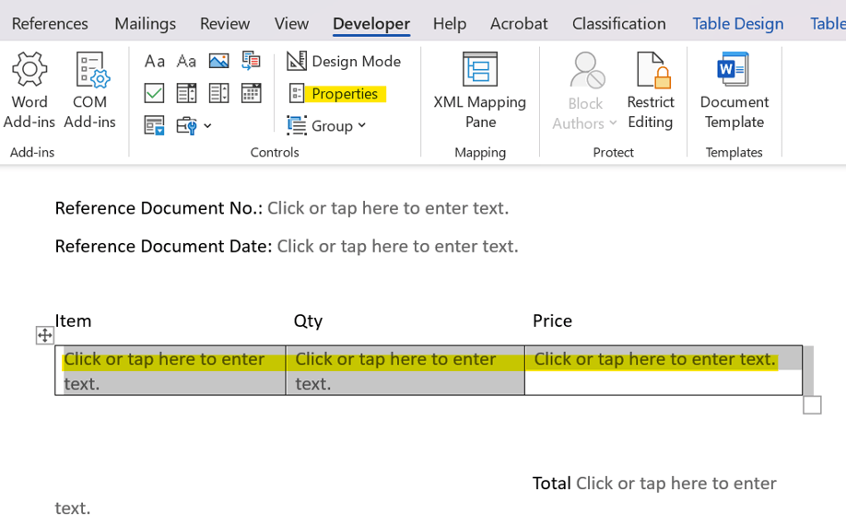Insert a Date Picker content control
846x525 pixels.
[x=251, y=93]
